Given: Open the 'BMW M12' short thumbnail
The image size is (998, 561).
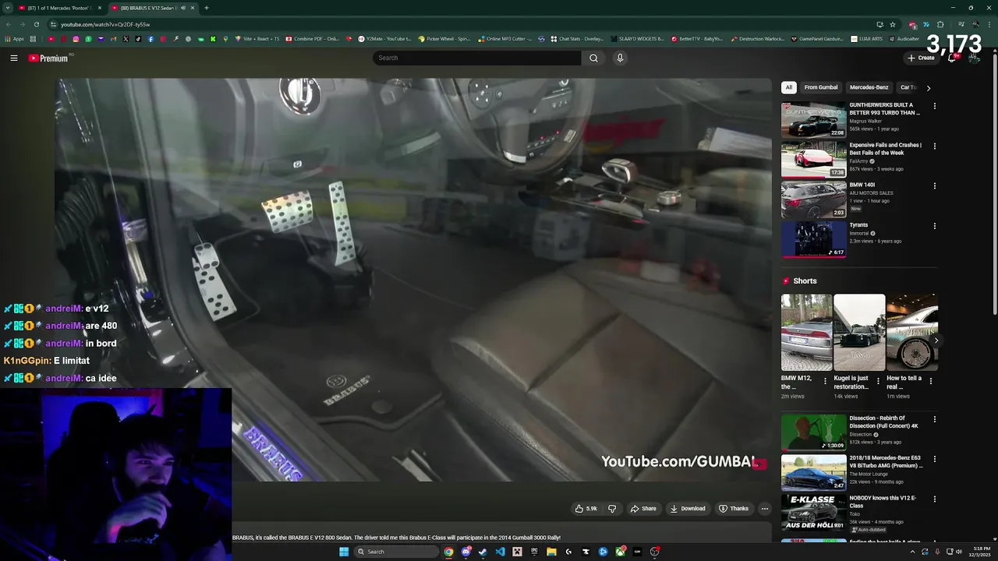Looking at the screenshot, I should [806, 332].
